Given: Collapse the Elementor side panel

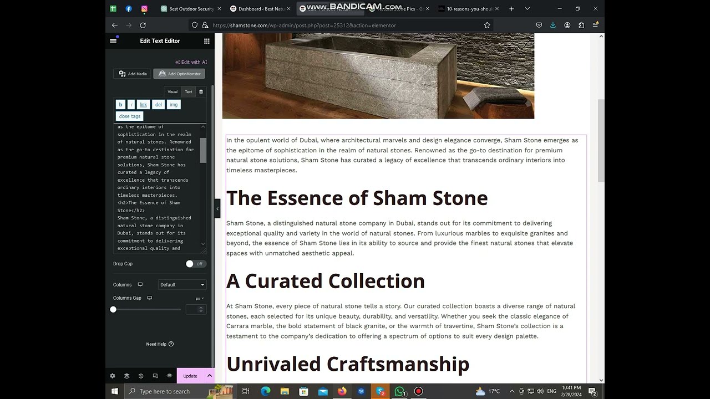Looking at the screenshot, I should [217, 209].
